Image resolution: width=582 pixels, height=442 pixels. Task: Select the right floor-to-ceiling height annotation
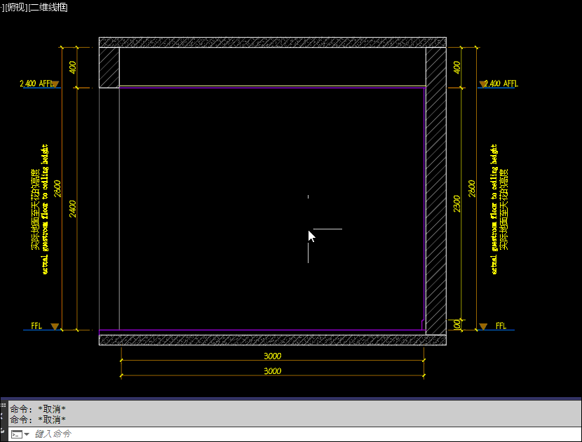coord(499,209)
